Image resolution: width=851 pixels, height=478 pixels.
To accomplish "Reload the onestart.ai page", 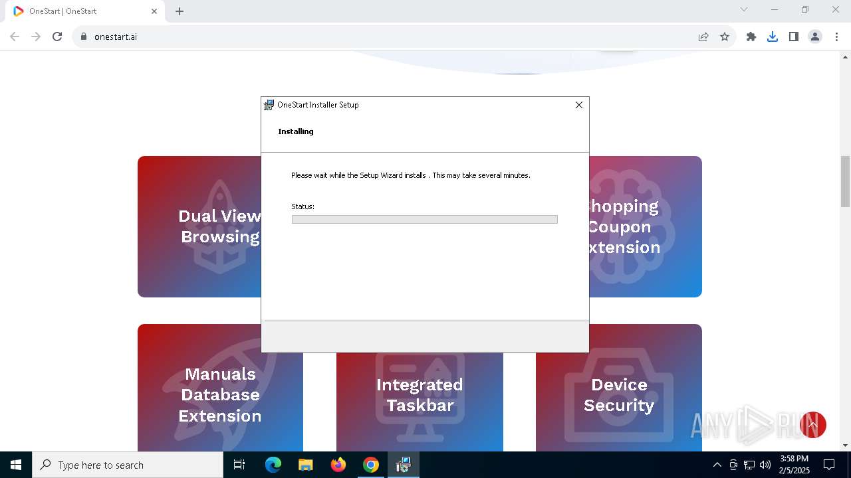I will click(x=57, y=37).
